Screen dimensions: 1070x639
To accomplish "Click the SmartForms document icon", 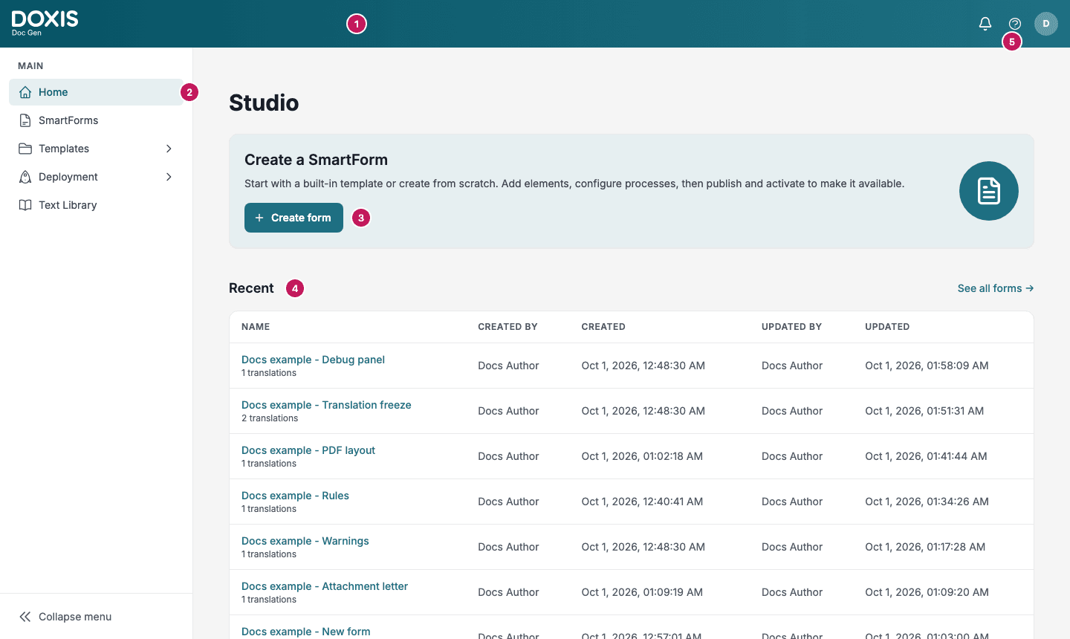I will [x=25, y=120].
